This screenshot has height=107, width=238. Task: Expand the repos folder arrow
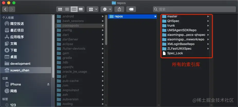click(x=155, y=16)
